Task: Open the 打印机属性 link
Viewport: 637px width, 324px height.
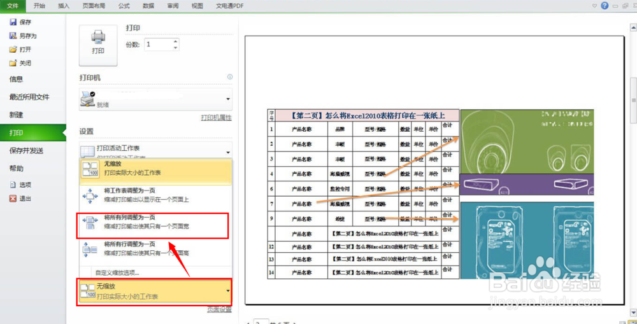Action: 216,118
